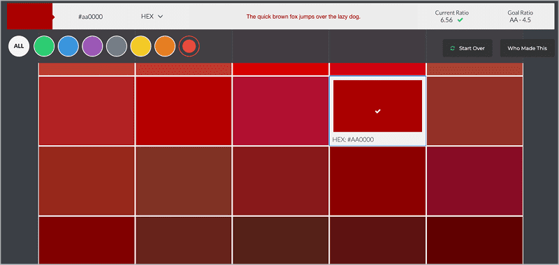Filter swatches by yellow circle

(141, 46)
